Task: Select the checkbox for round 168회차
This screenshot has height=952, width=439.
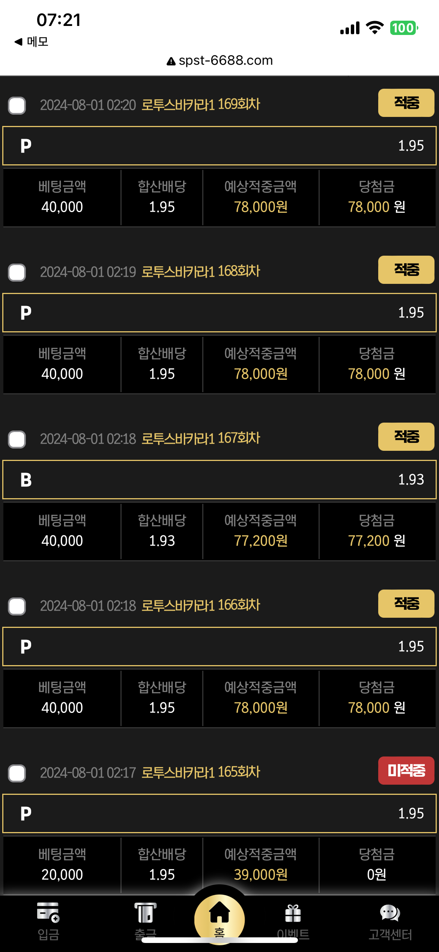Action: tap(17, 273)
